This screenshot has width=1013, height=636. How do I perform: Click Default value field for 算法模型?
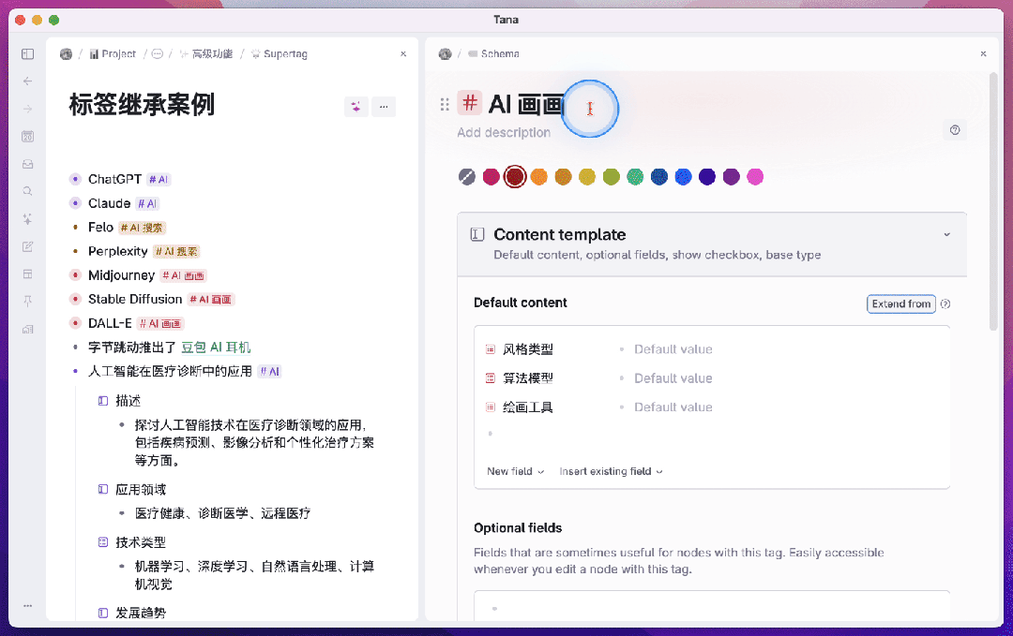coord(673,378)
